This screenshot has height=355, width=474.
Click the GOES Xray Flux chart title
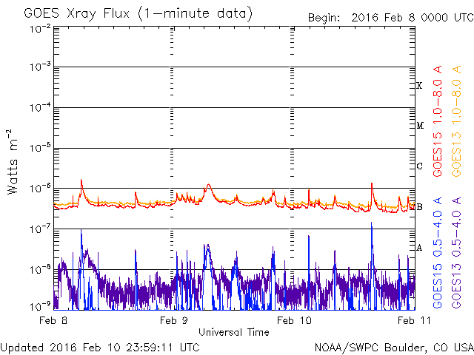(x=138, y=13)
